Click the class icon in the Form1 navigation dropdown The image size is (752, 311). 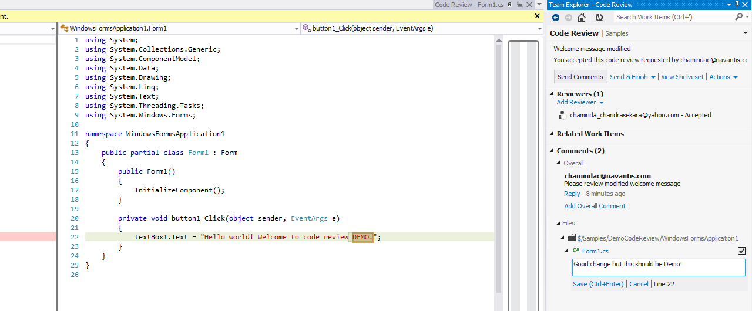coord(64,28)
